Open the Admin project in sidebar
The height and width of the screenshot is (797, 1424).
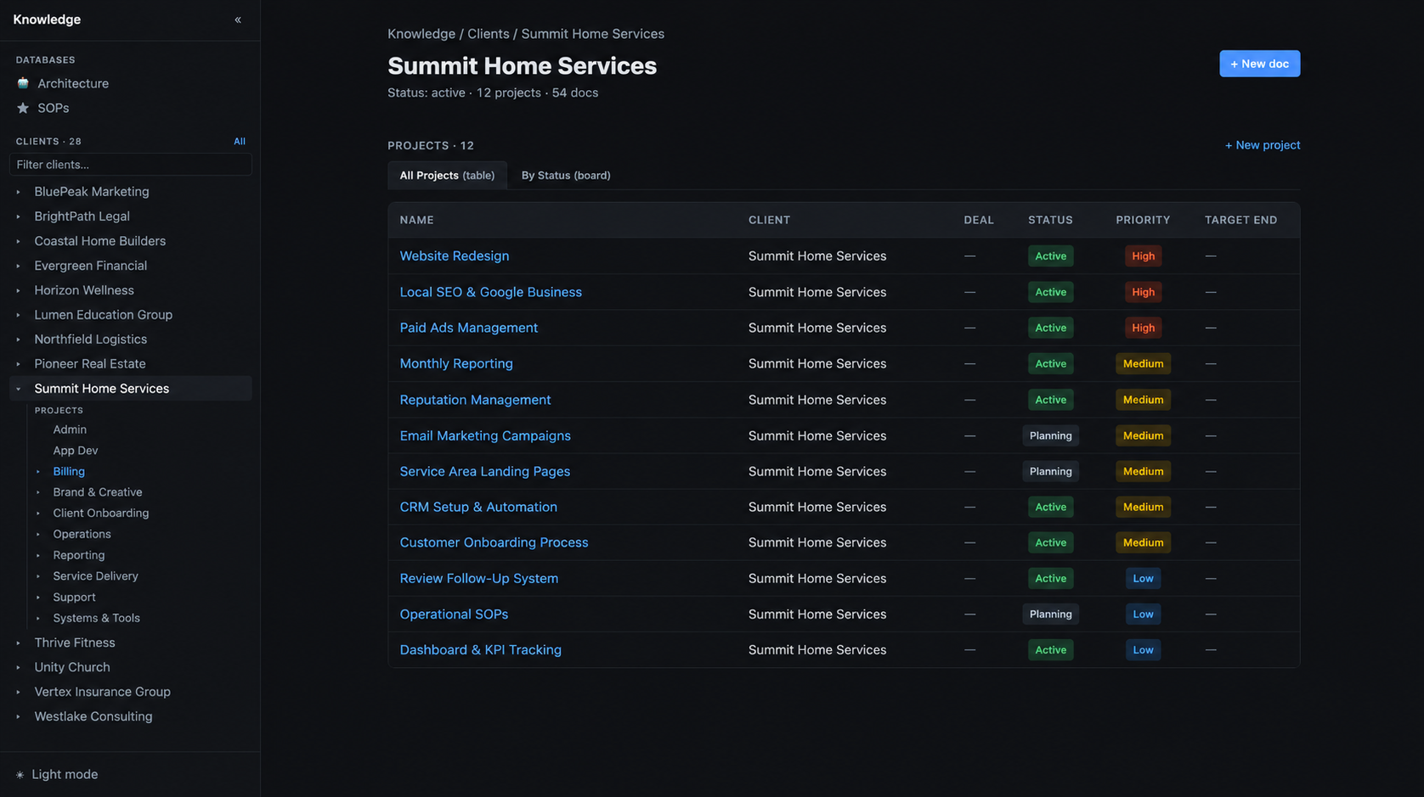tap(70, 429)
